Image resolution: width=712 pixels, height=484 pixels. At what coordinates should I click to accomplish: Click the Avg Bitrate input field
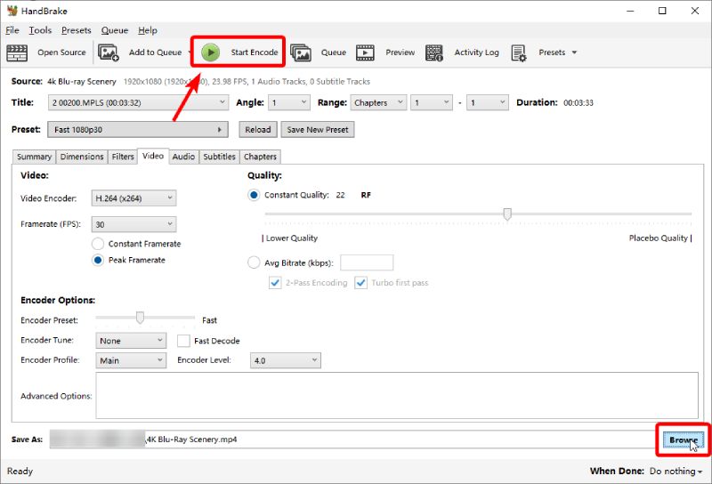(x=367, y=262)
